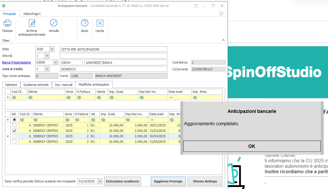328x189 pixels.
Task: Click the filter row pin icon in lower grid
Action: point(8,120)
